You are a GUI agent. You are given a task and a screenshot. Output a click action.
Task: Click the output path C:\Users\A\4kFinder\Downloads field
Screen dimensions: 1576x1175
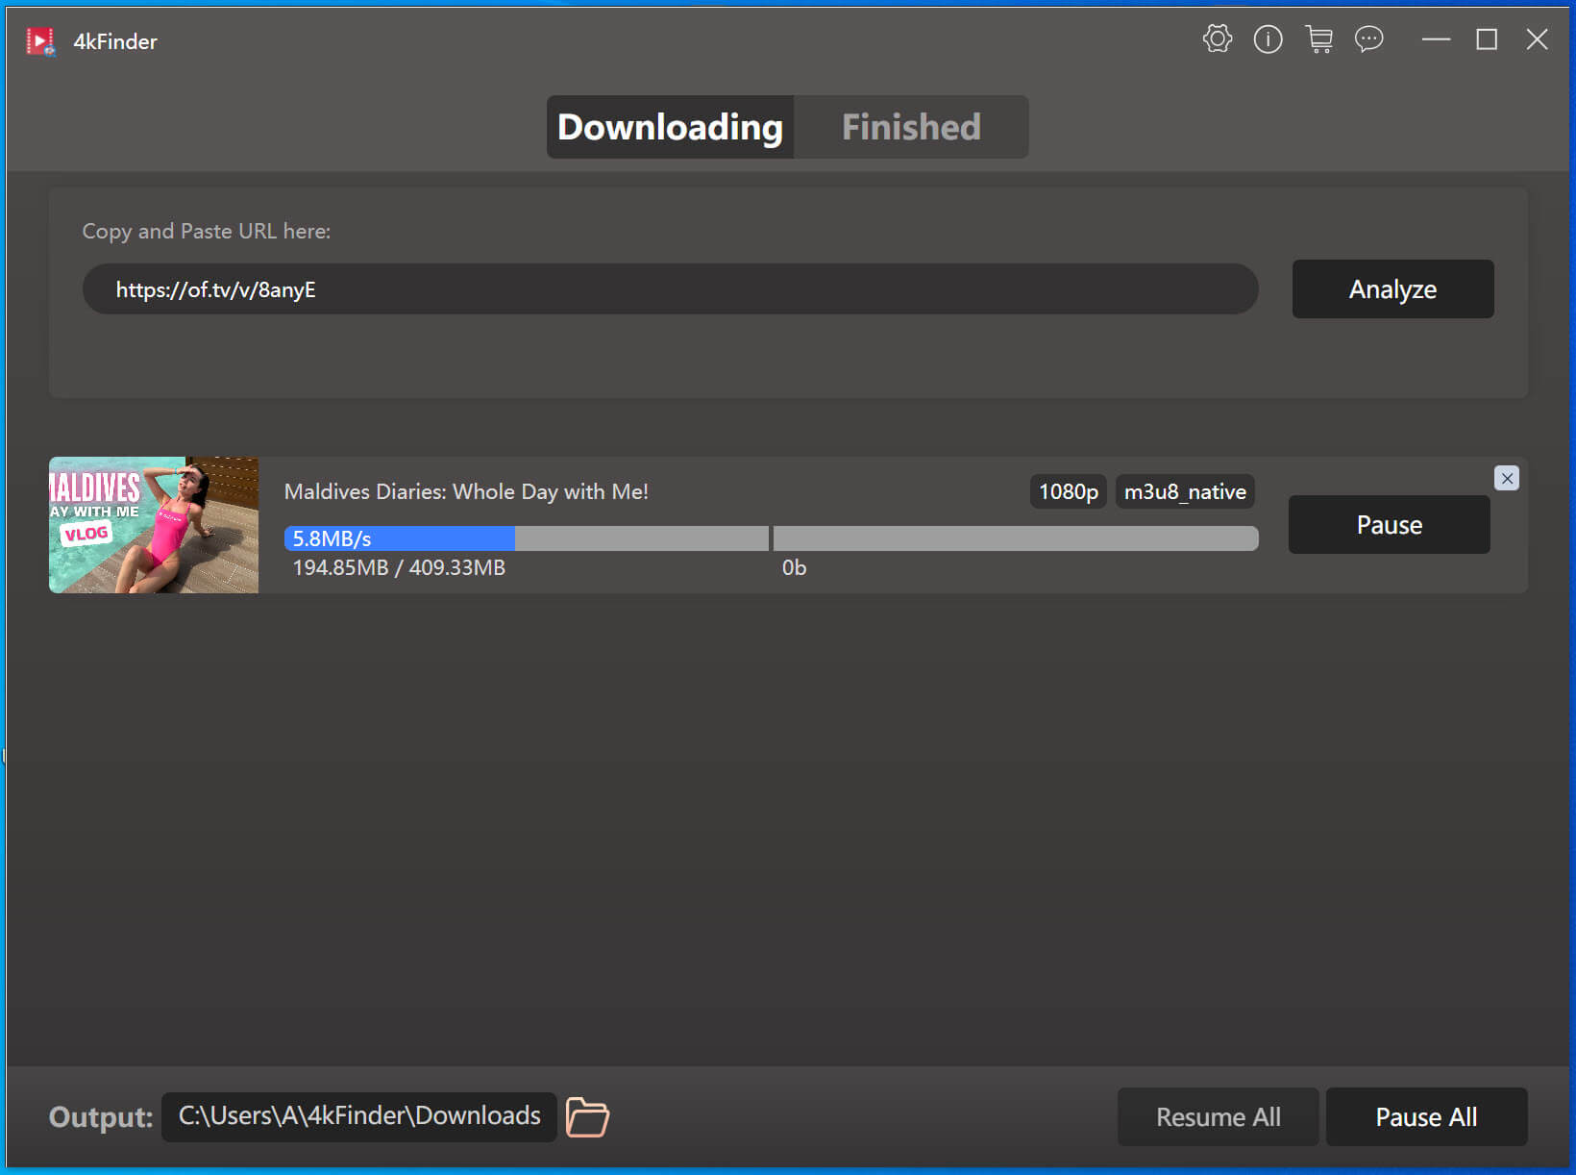(x=359, y=1116)
